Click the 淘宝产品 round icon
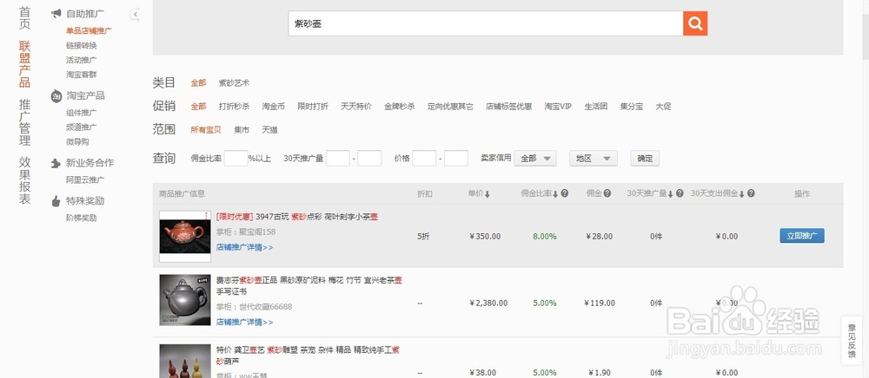This screenshot has width=869, height=378. (x=56, y=96)
